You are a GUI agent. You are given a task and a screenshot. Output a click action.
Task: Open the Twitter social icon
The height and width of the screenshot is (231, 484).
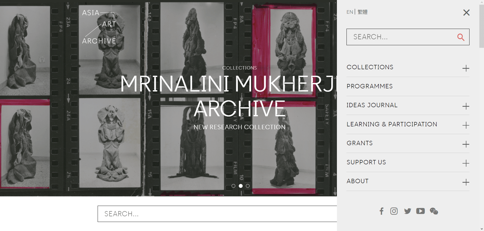[408, 211]
